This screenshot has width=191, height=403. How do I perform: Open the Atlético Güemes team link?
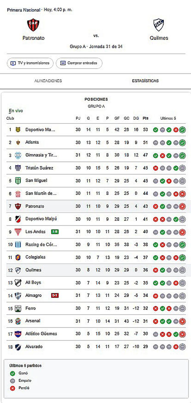pos(41,334)
